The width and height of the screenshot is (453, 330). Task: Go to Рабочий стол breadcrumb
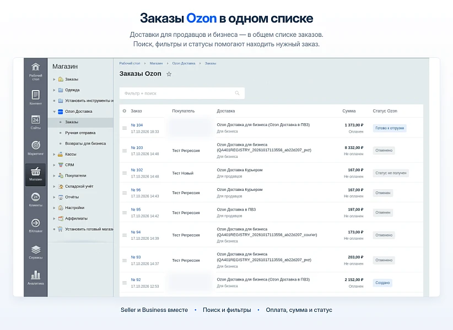(x=130, y=63)
